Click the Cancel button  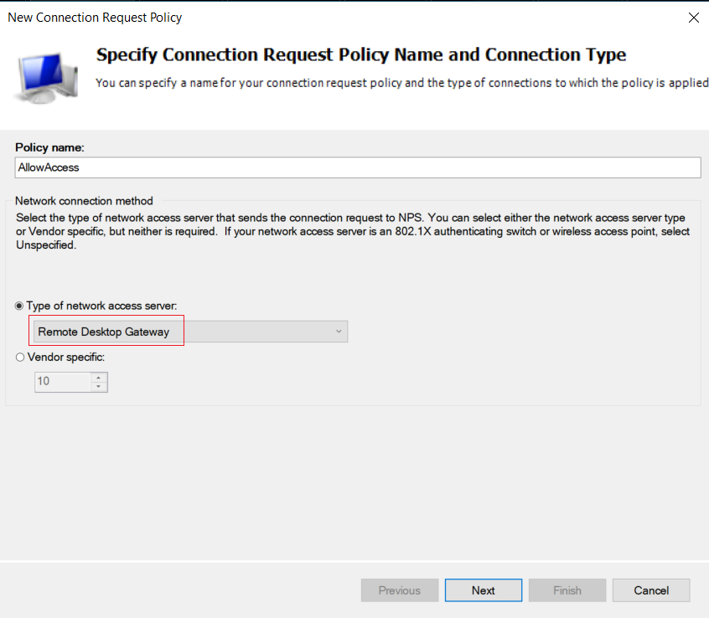(651, 590)
